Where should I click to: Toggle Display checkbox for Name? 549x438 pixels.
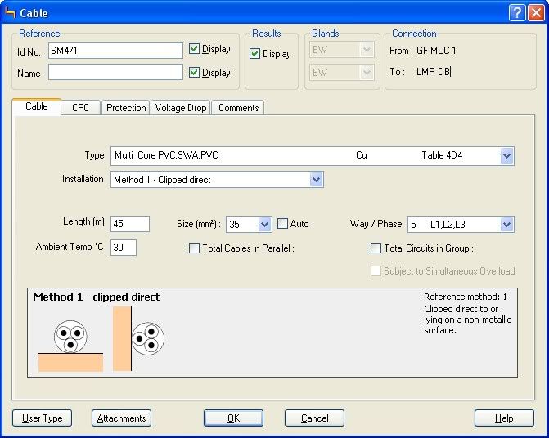(194, 73)
